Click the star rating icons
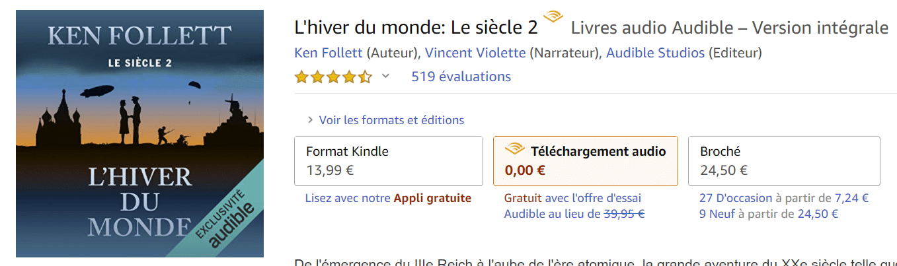The height and width of the screenshot is (266, 897). [333, 77]
